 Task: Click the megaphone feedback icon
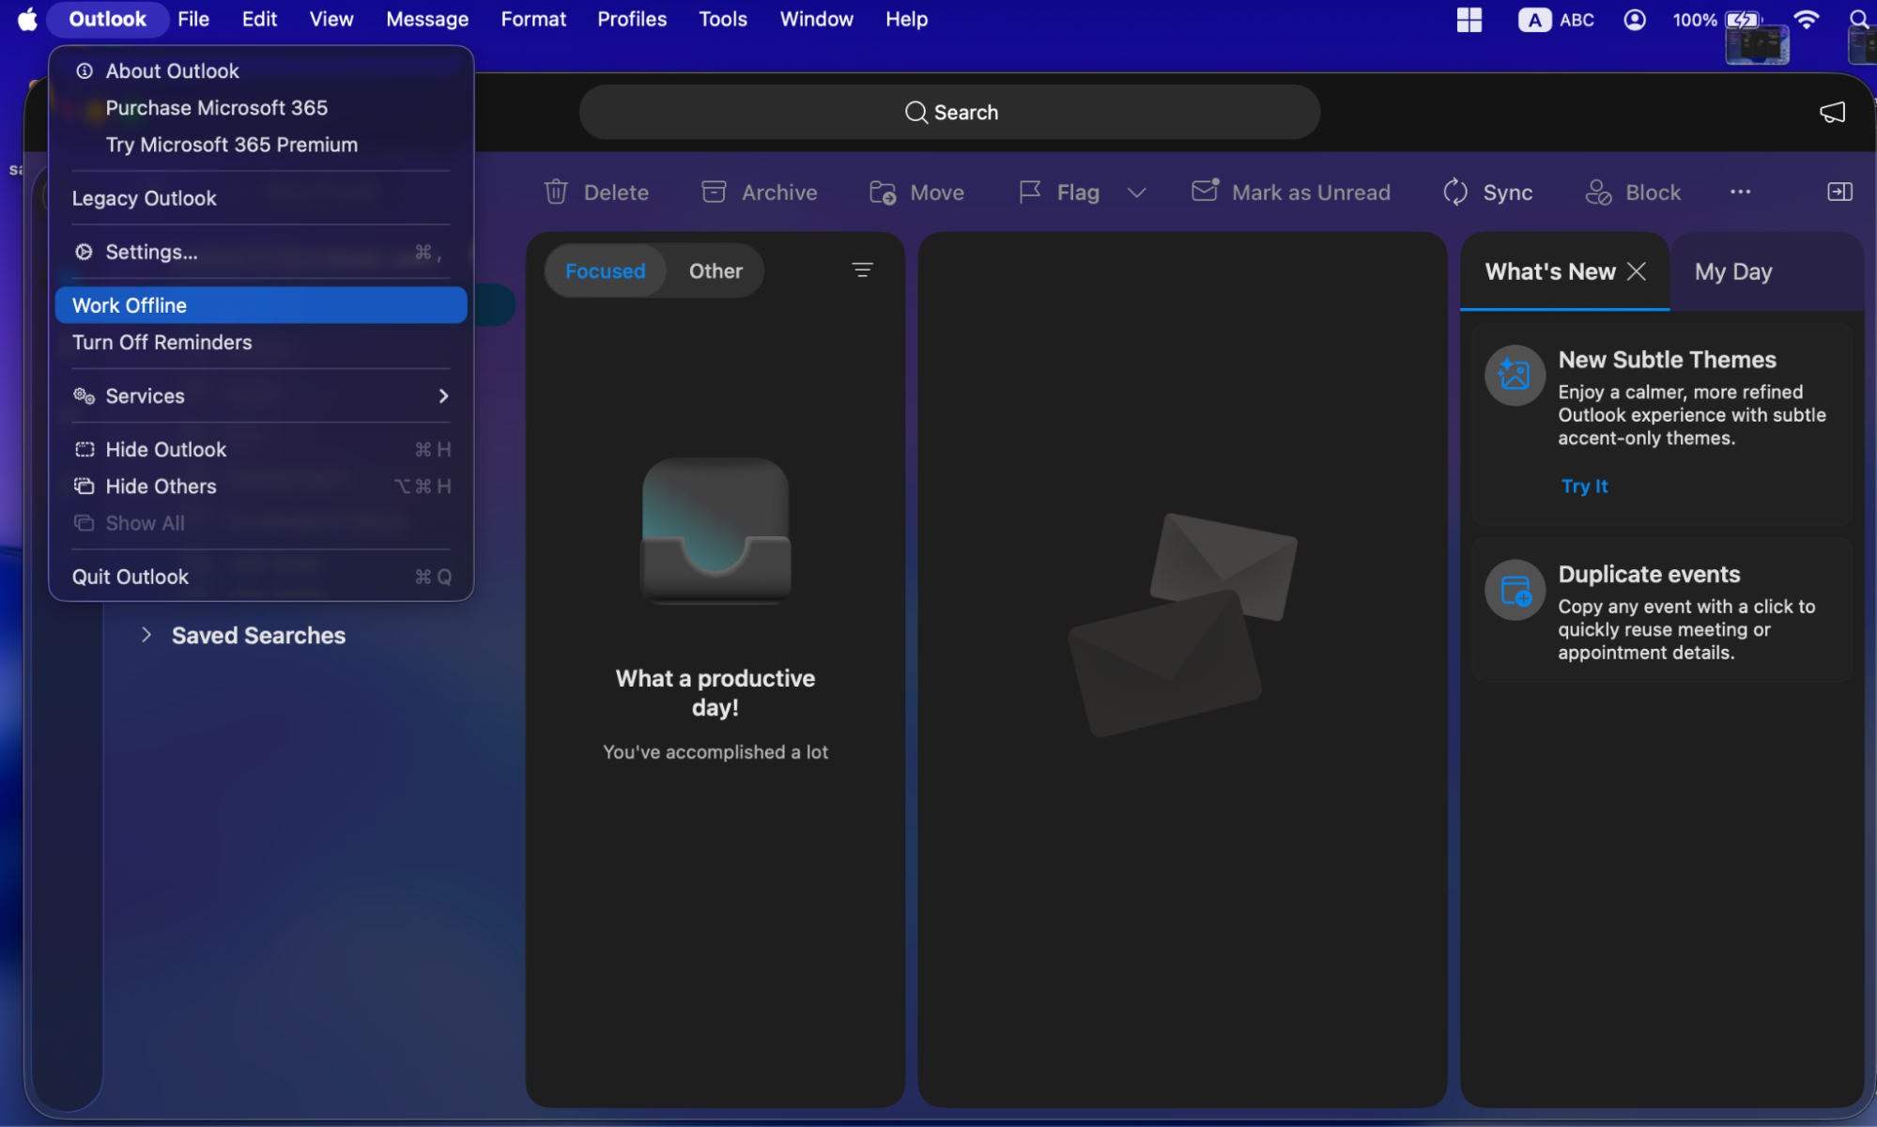[1833, 113]
